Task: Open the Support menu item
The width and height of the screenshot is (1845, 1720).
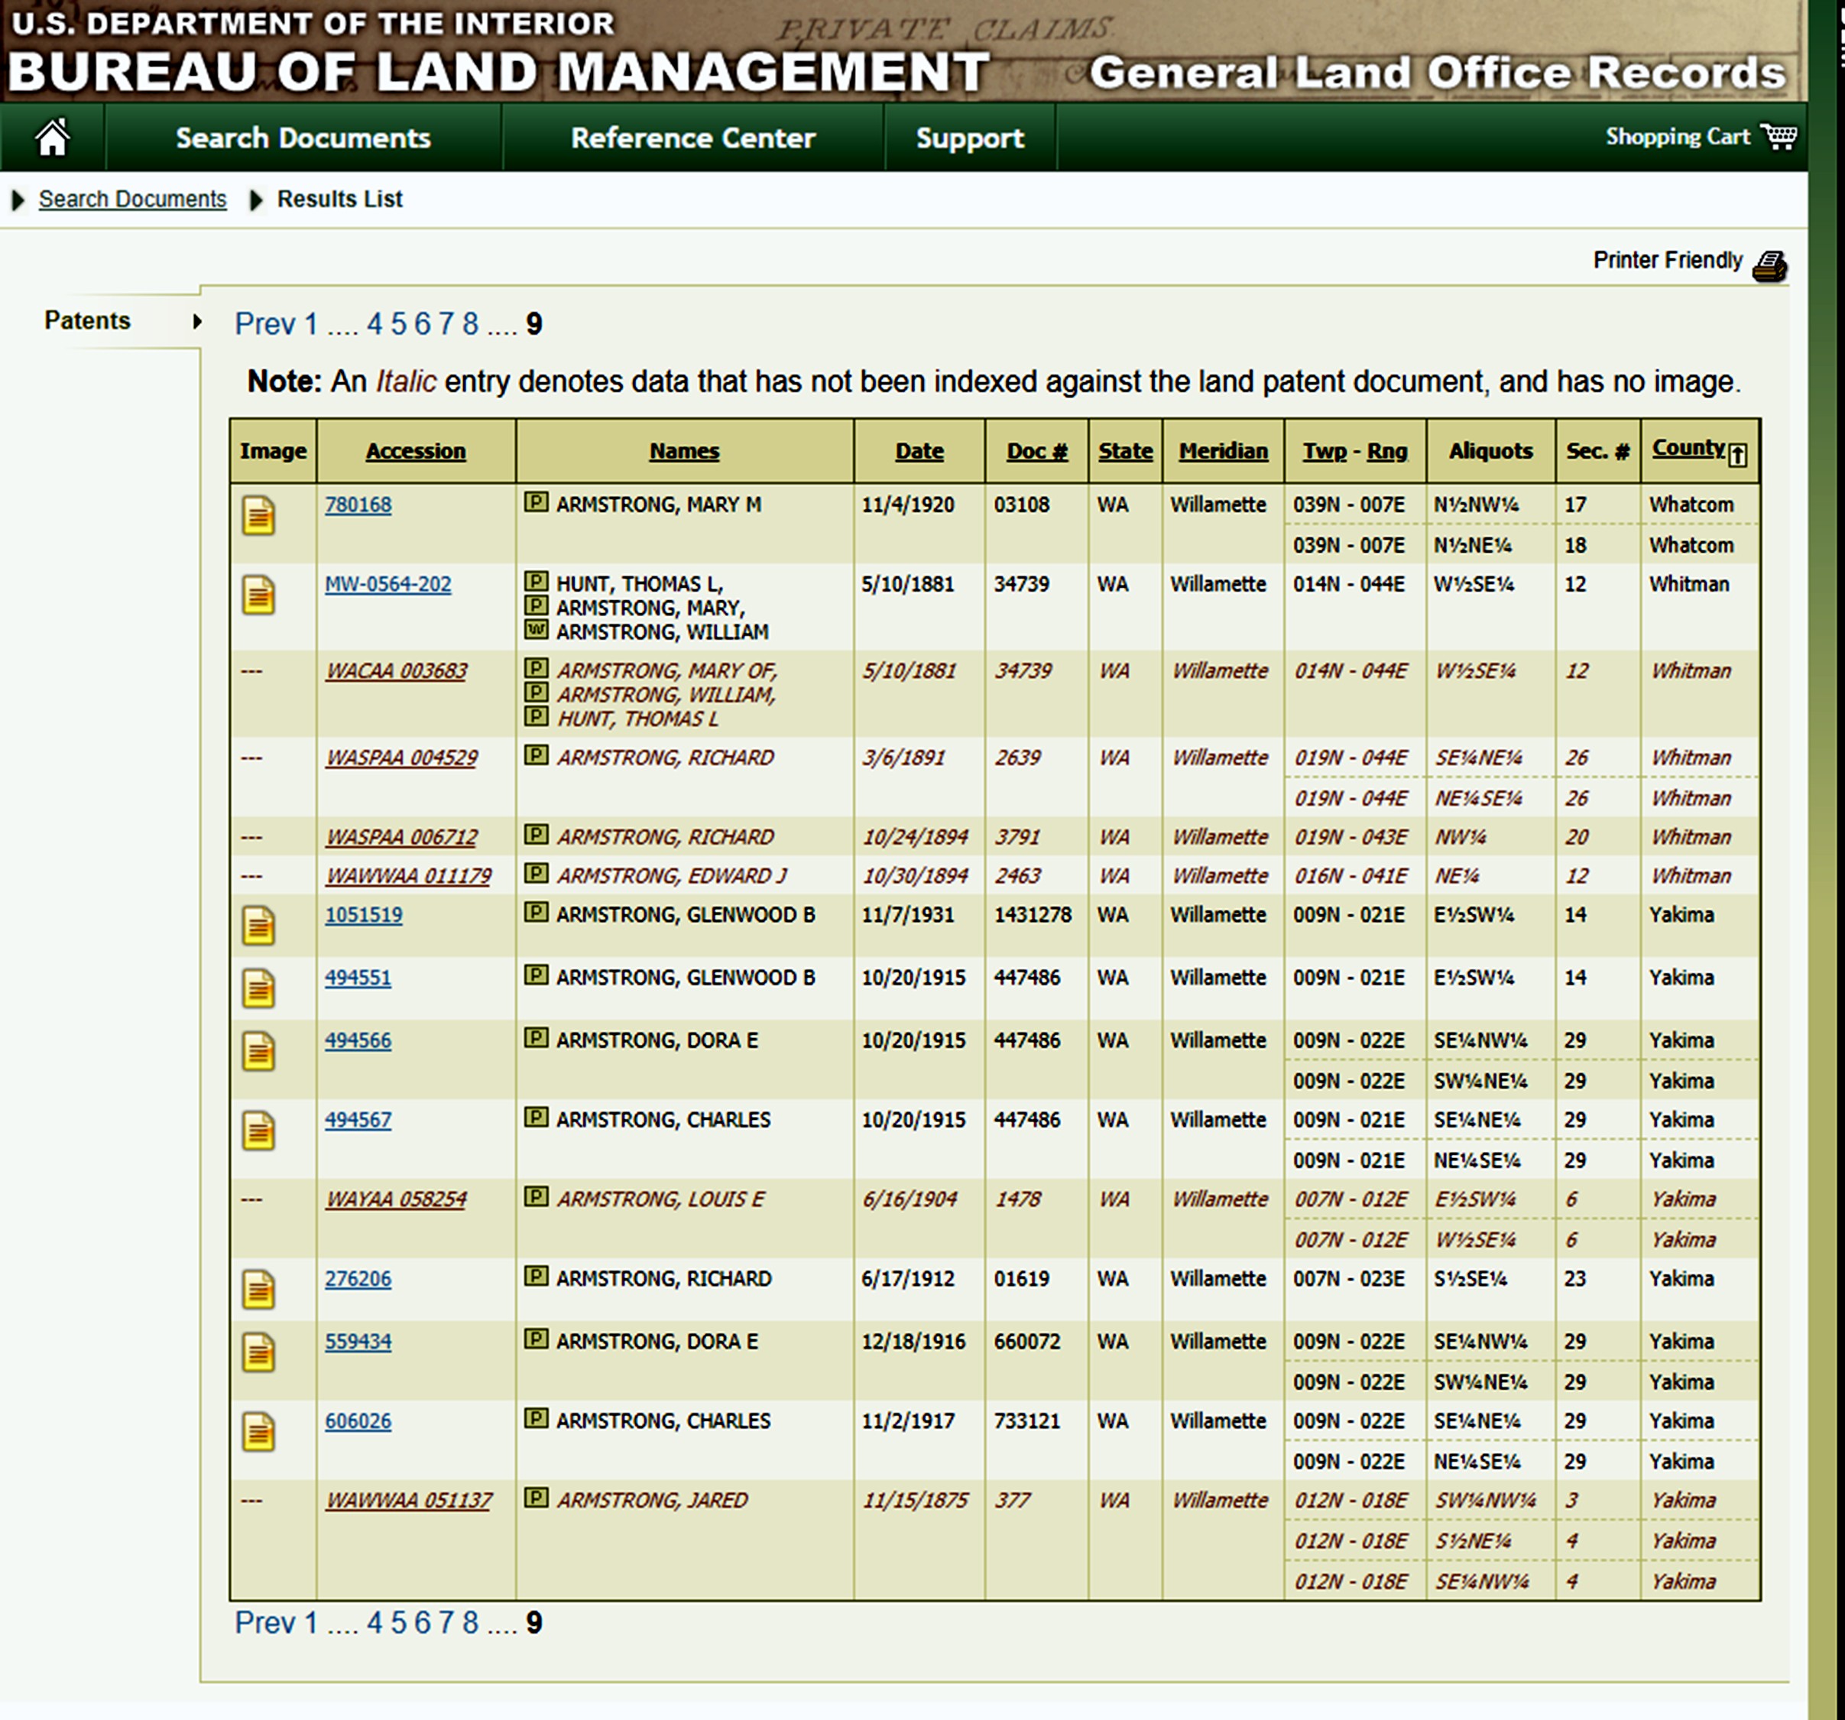Action: pyautogui.click(x=969, y=138)
